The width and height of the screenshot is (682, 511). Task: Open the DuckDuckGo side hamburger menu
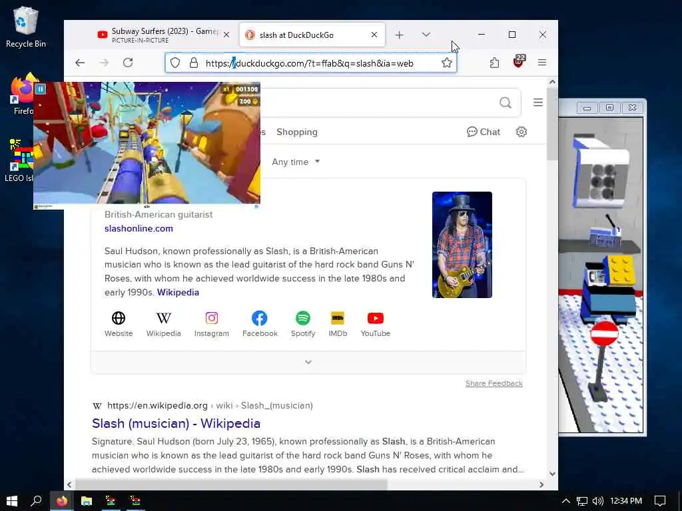[538, 102]
